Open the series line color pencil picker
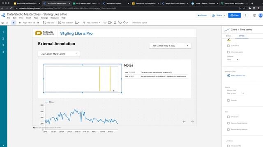Screen dimensions: 263x147 click(x=229, y=40)
